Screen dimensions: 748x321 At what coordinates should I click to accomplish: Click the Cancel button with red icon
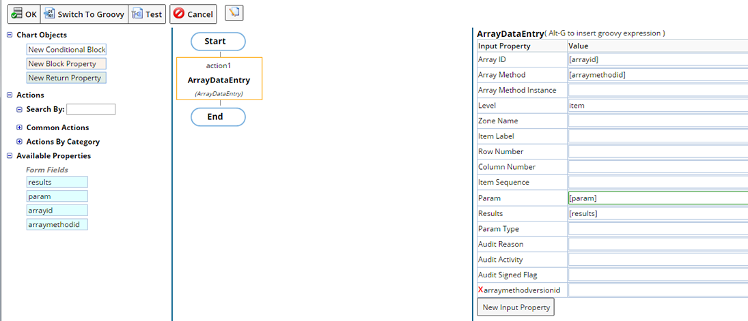pyautogui.click(x=193, y=14)
